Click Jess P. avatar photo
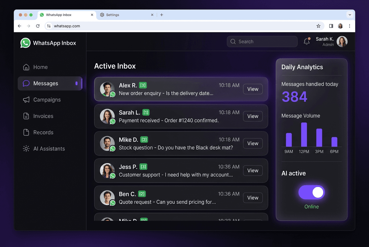Viewport: 369px width, 247px height. 107,170
